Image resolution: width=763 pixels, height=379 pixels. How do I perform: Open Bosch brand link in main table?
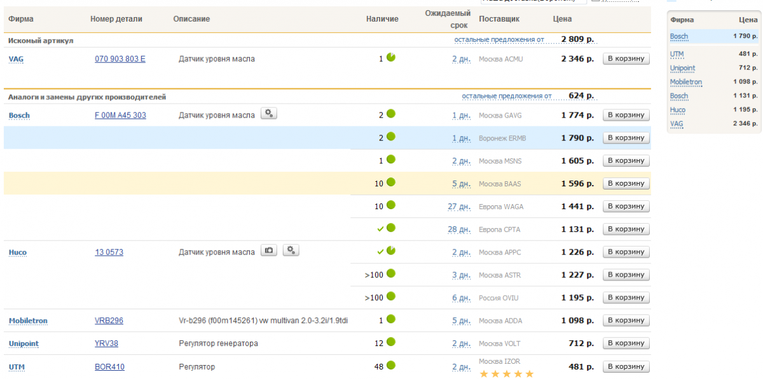point(19,115)
